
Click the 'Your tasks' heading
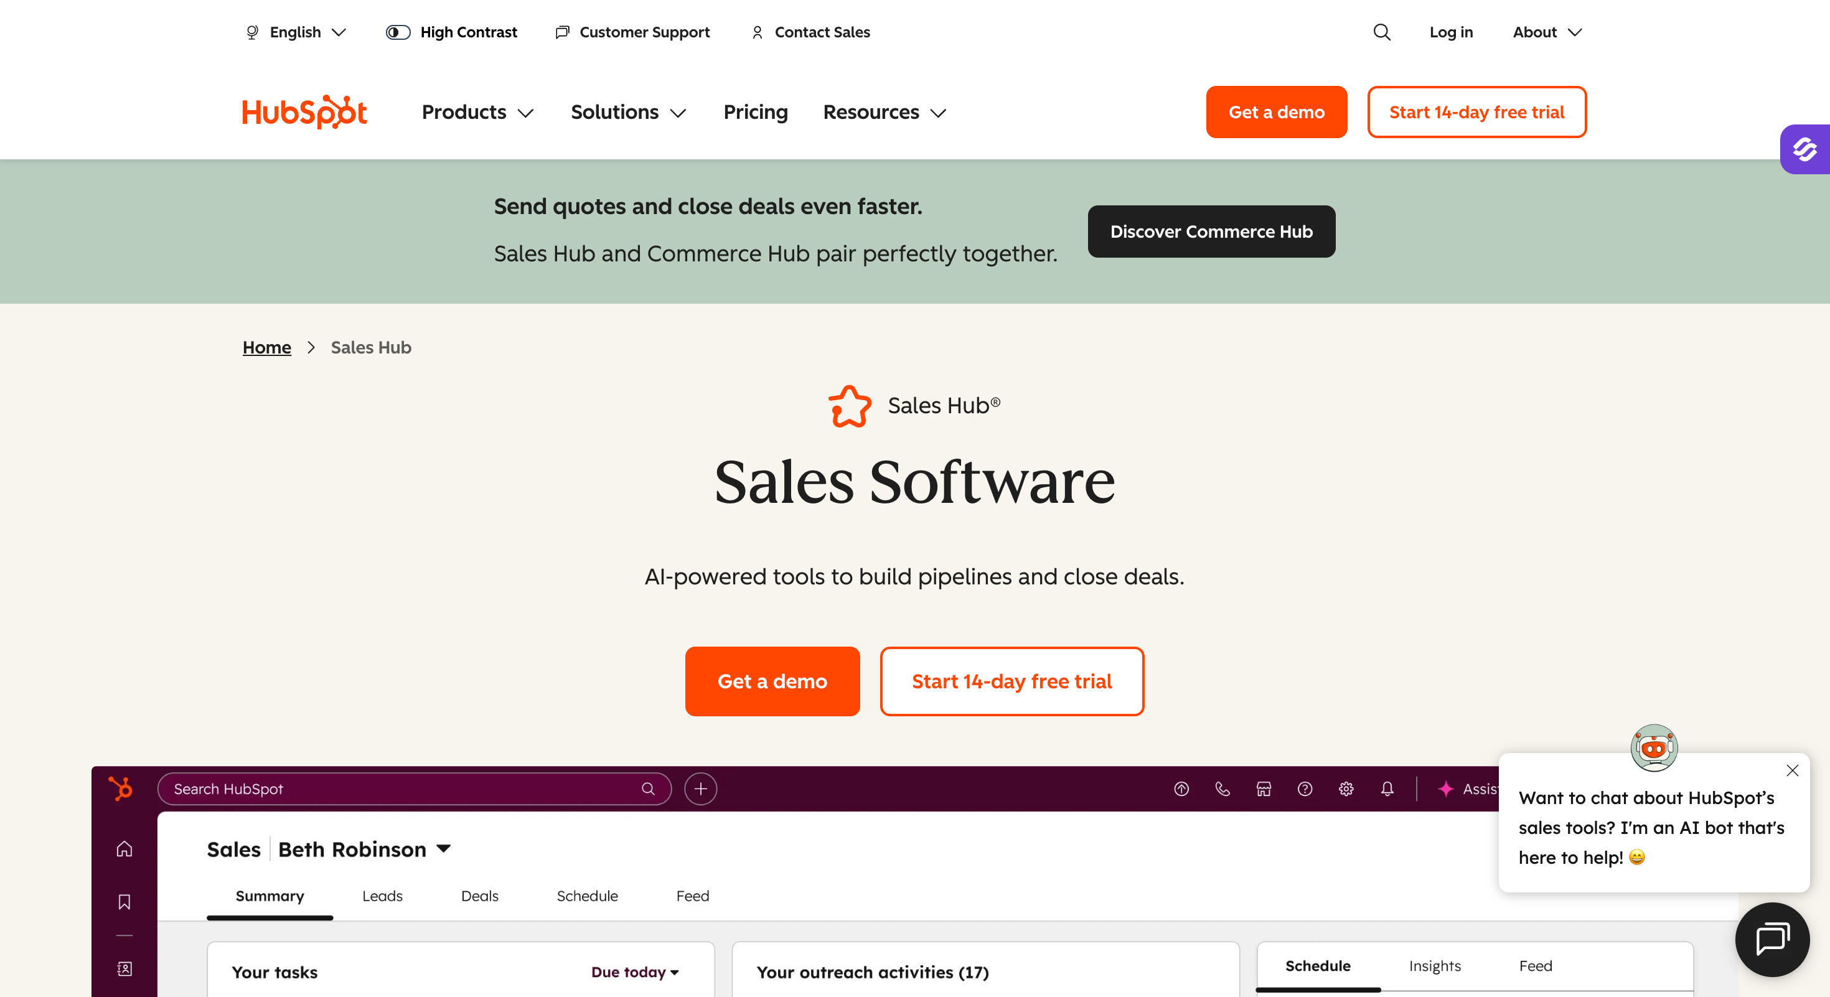[274, 972]
